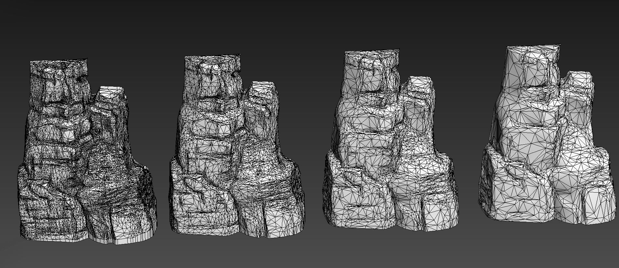Select the lowest-poly rock mesh
The width and height of the screenshot is (619, 268).
tap(547, 135)
